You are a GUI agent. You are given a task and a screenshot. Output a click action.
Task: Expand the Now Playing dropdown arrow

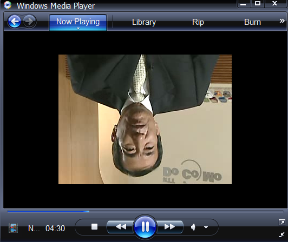coord(78,29)
